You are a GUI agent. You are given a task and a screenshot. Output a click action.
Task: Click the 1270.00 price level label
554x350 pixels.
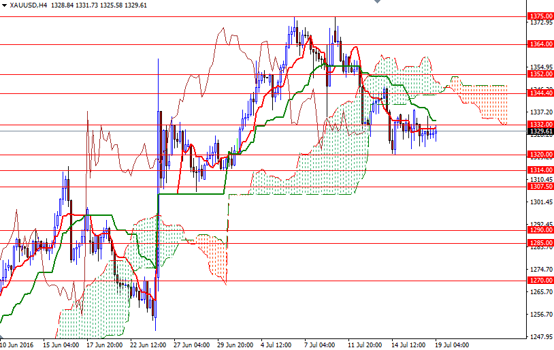point(540,280)
